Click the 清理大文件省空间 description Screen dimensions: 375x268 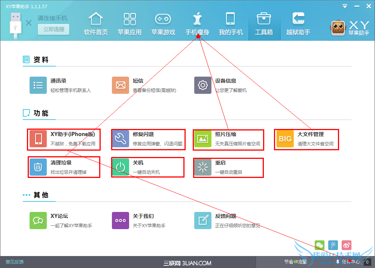pyautogui.click(x=315, y=144)
